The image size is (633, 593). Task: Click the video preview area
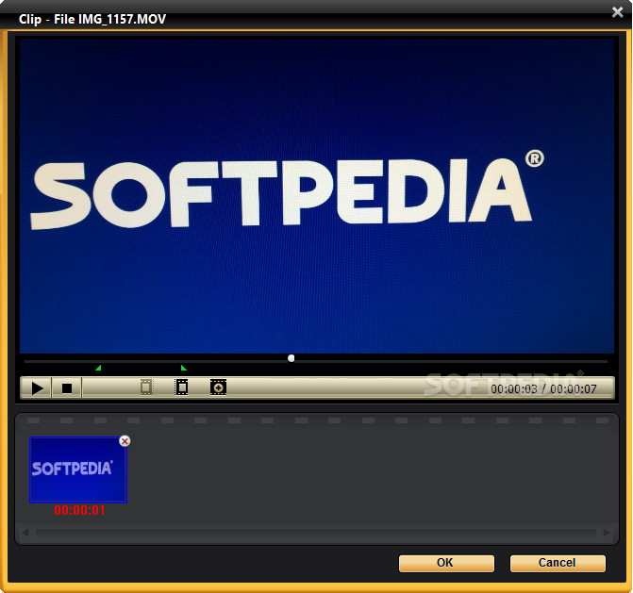click(x=317, y=196)
